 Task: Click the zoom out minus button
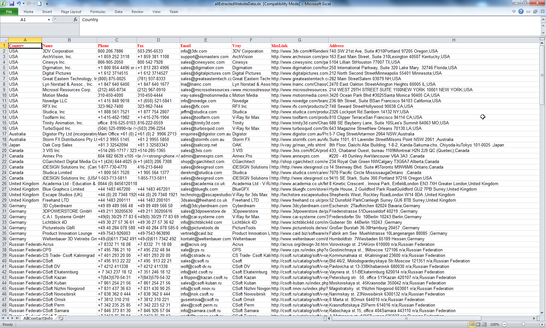pos(504,324)
